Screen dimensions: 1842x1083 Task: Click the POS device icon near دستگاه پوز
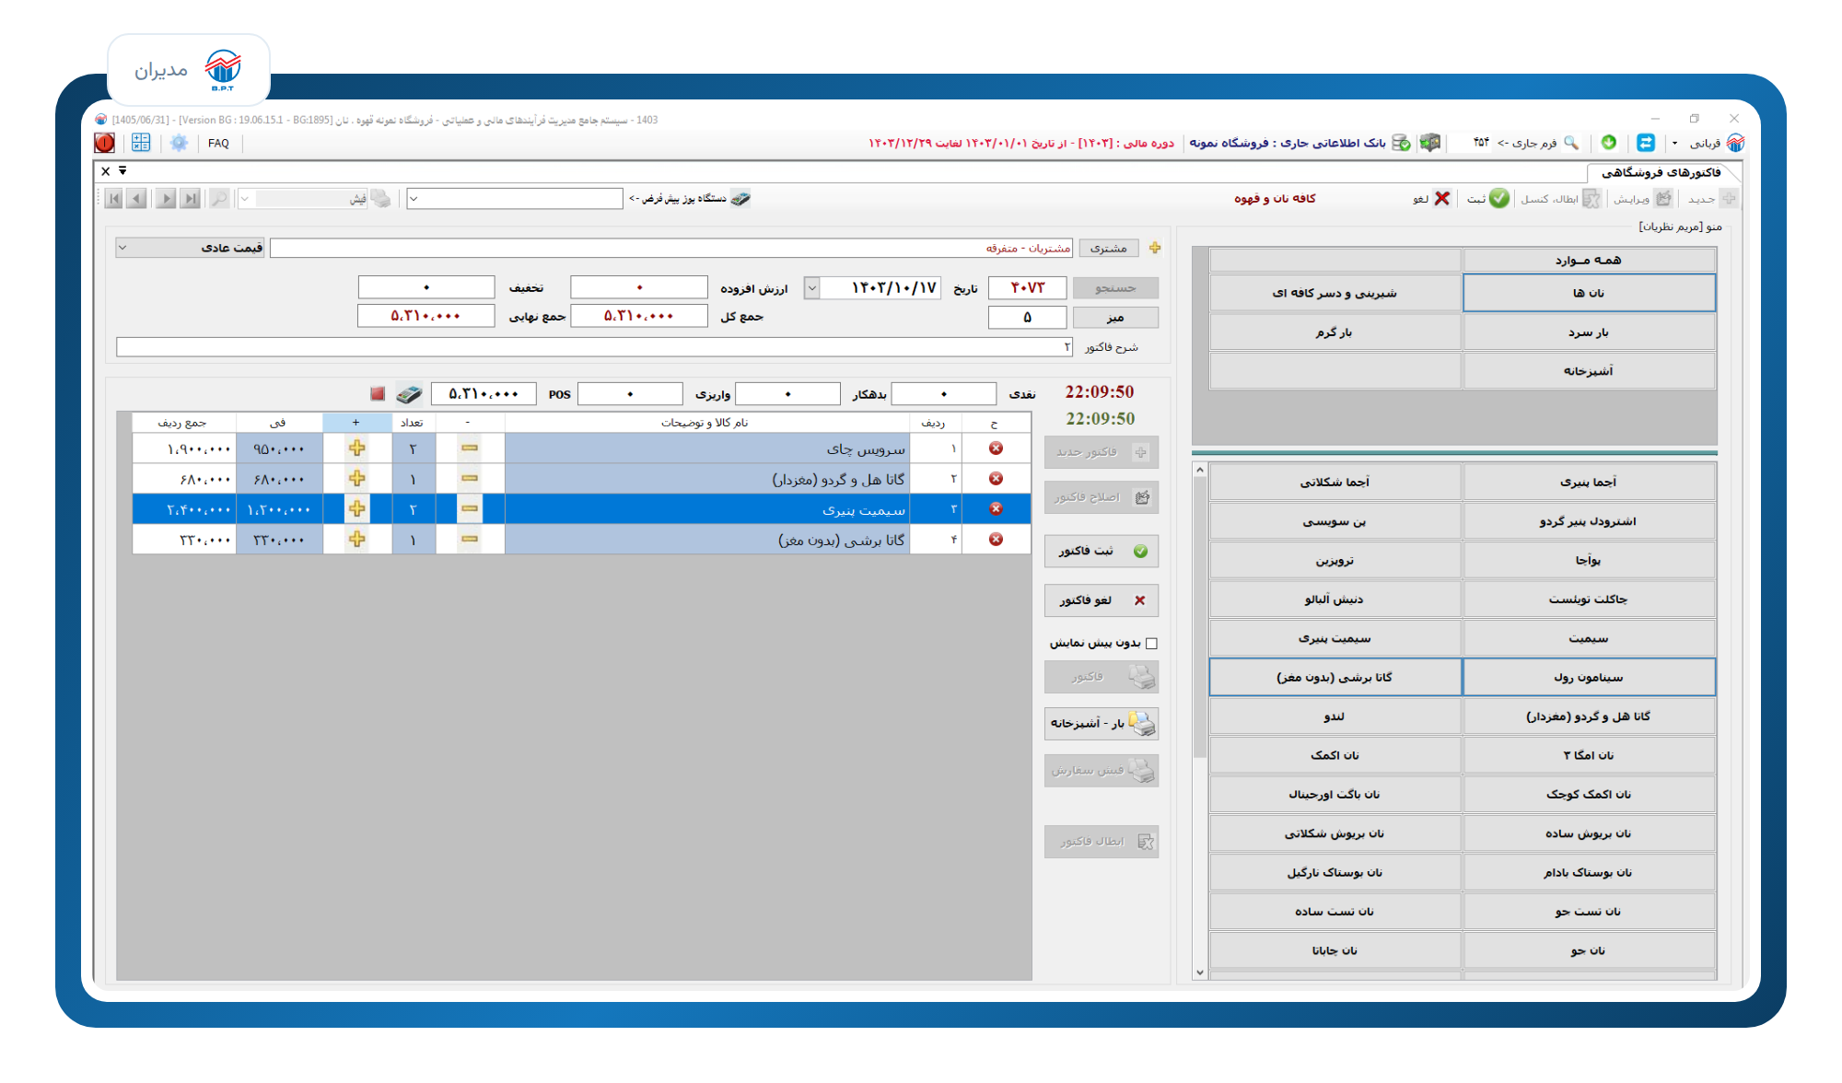tap(740, 198)
